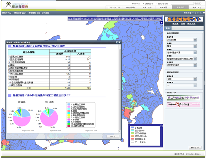Expand the 調査年度 2013年度 dropdown
Viewport: 206px width, 158px height.
pos(195,40)
